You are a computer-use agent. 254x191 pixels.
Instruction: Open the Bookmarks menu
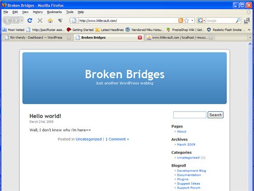pos(54,12)
